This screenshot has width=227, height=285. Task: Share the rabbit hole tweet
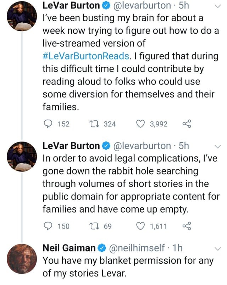tap(187, 226)
